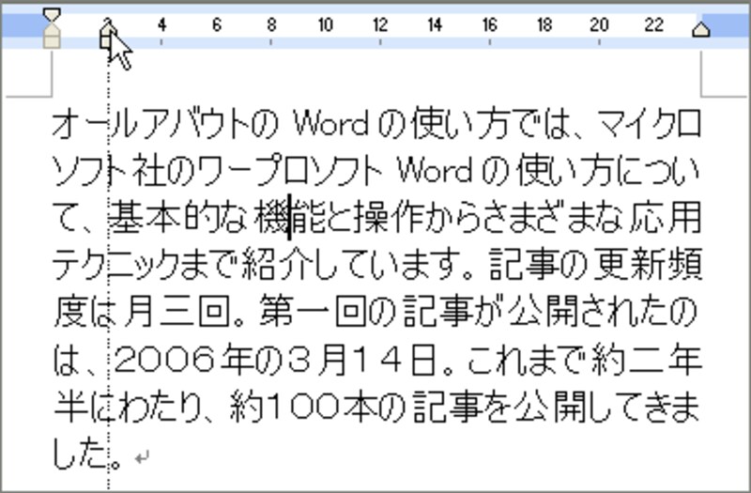The width and height of the screenshot is (751, 493).
Task: Click the text 月三回 in the fifth line
Action: coord(176,312)
